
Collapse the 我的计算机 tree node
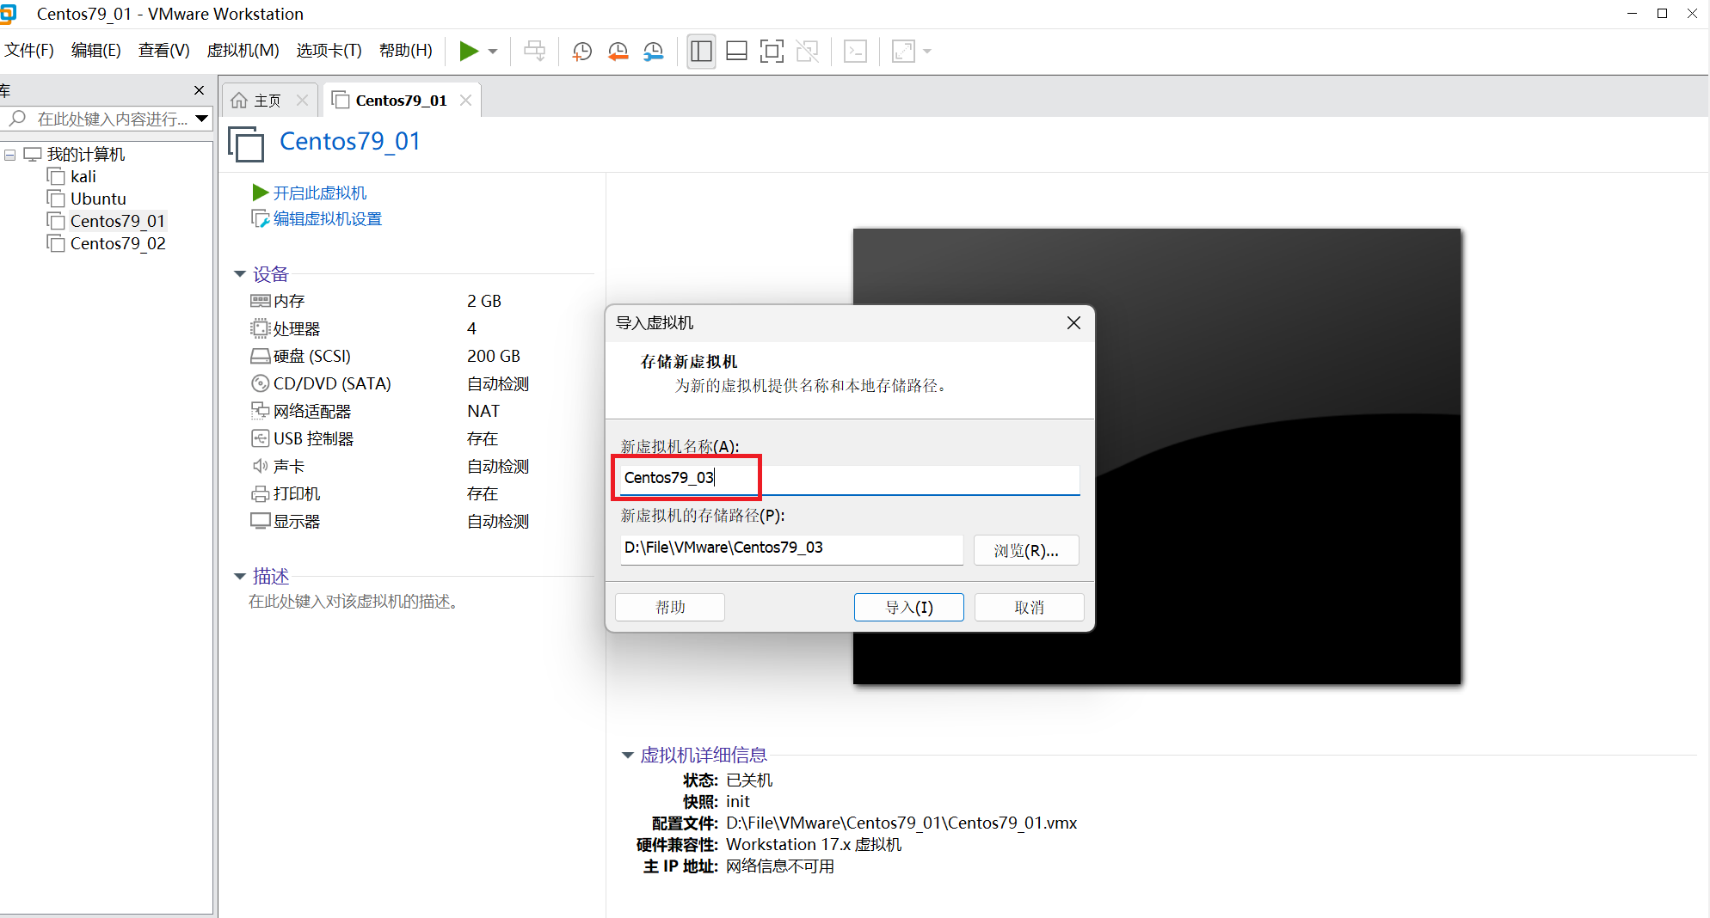coord(10,155)
